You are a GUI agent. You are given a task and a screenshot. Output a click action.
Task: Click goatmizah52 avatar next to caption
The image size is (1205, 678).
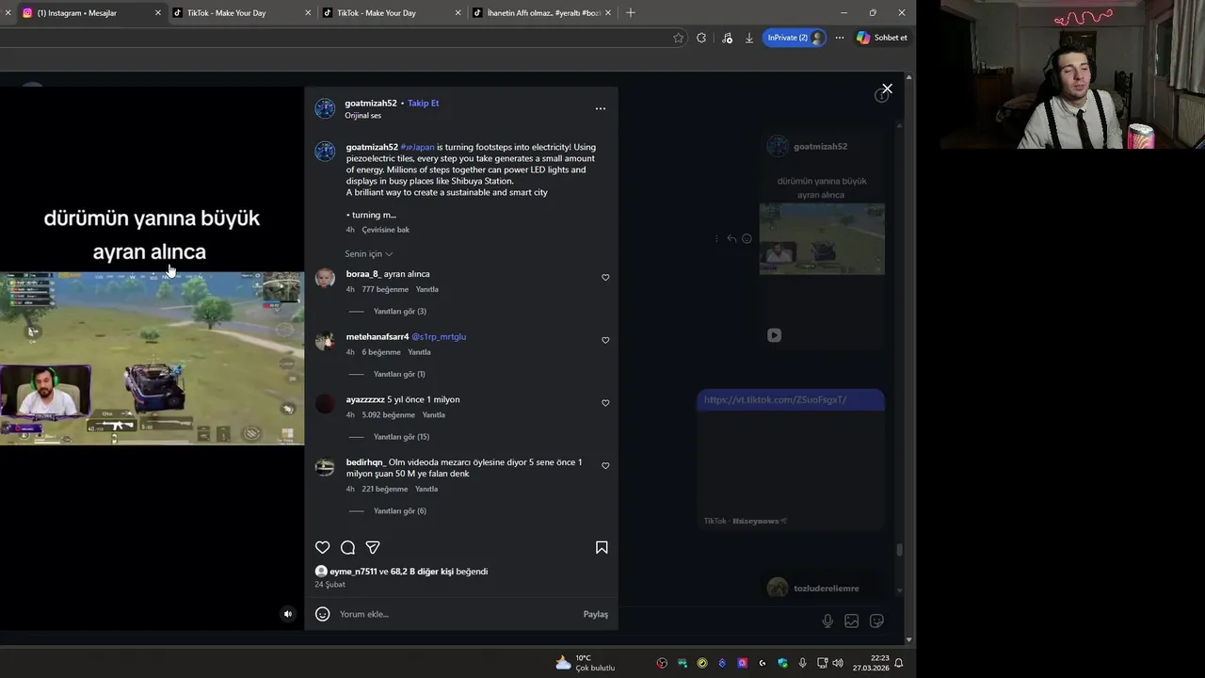click(x=325, y=152)
